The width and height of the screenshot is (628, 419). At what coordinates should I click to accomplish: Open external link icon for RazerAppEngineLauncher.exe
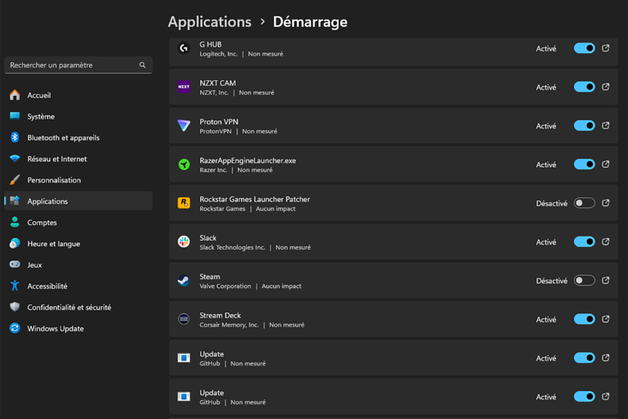pyautogui.click(x=606, y=164)
